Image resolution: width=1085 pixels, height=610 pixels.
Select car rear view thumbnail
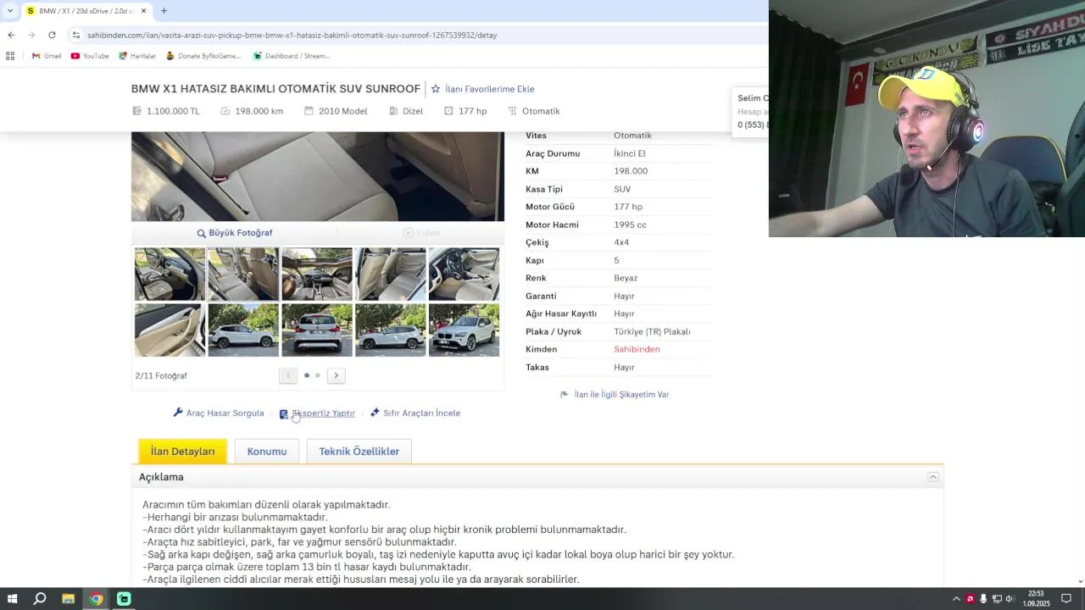(x=317, y=330)
